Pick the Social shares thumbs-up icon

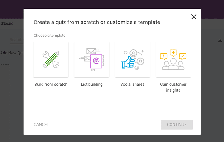132,59
